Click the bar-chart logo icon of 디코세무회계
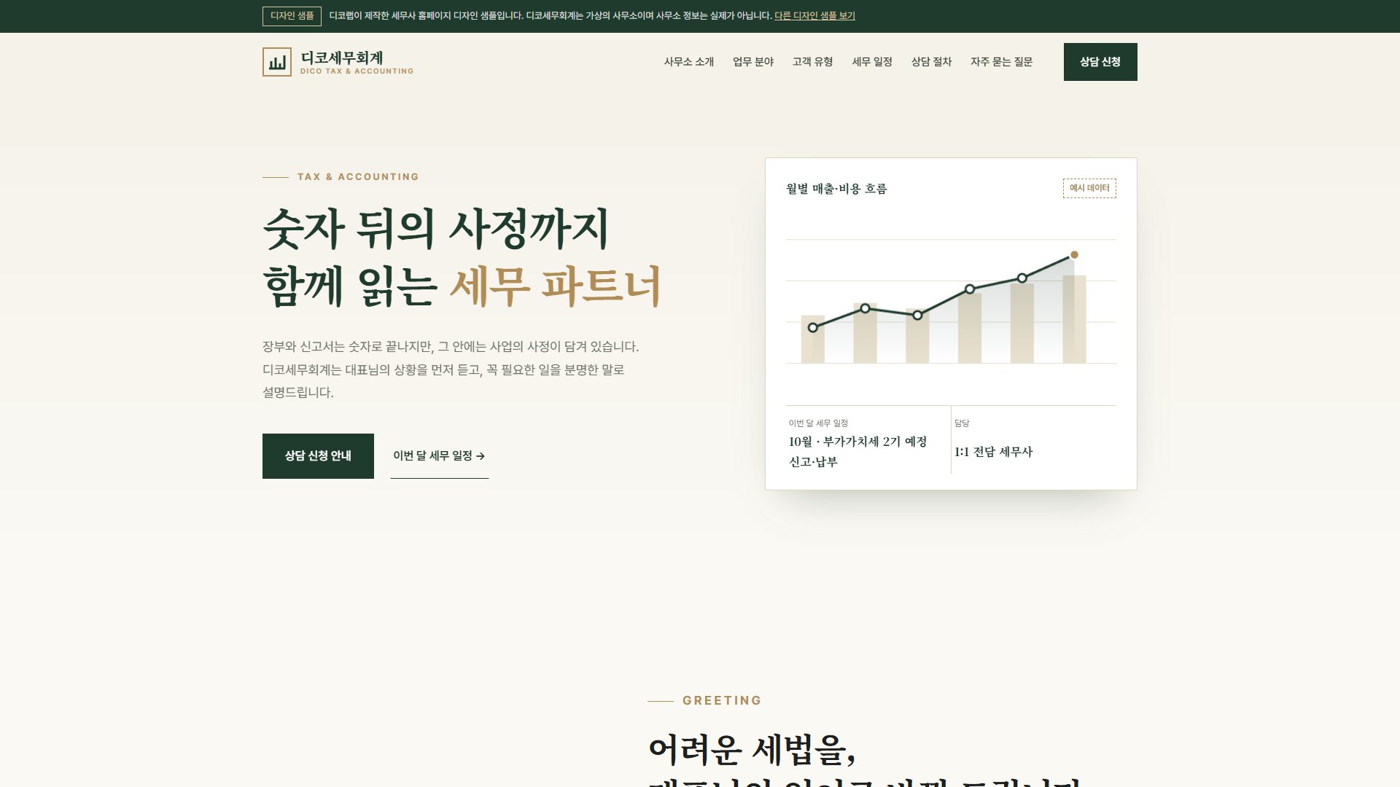 point(276,62)
